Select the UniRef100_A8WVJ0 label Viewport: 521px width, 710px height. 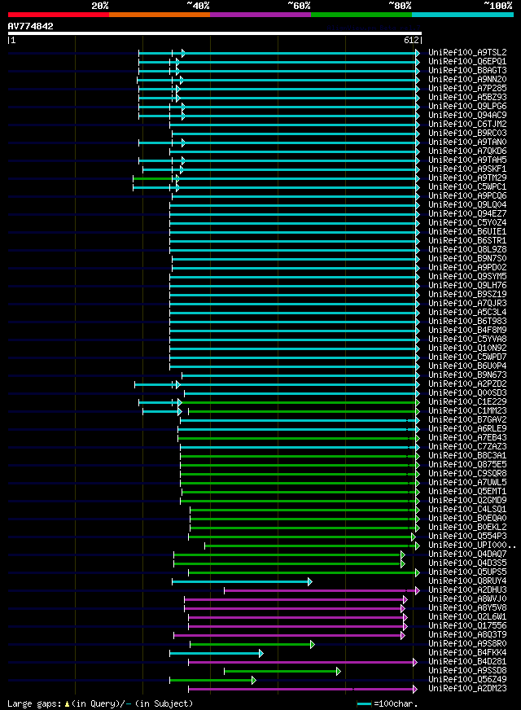[467, 599]
